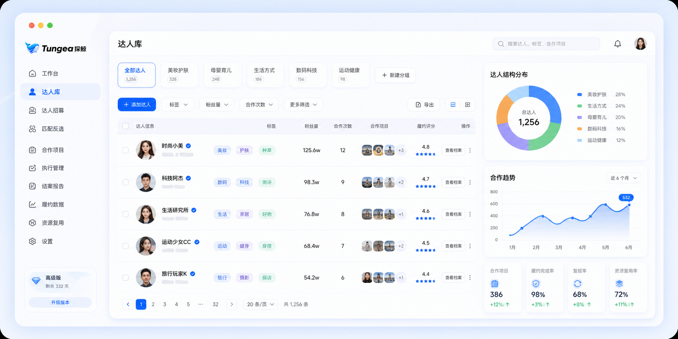Open the 合作次数 filter dropdown
This screenshot has width=678, height=339.
pos(259,105)
